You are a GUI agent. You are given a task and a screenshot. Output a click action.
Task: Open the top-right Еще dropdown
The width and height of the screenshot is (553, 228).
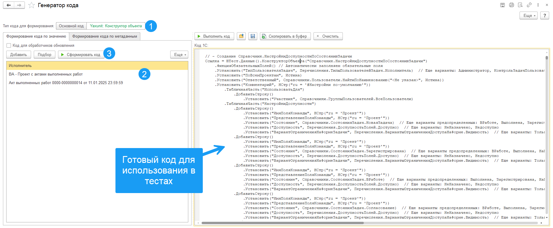pyautogui.click(x=528, y=15)
